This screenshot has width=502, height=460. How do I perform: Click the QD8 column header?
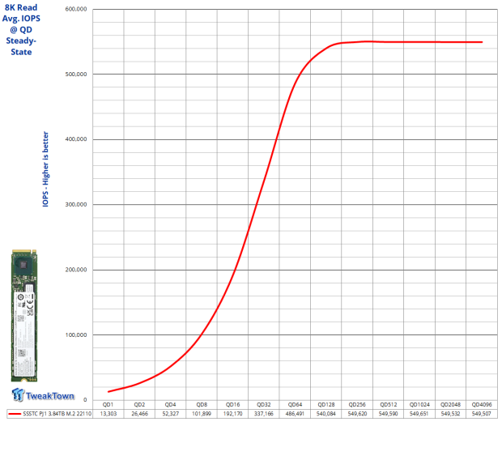pos(202,405)
